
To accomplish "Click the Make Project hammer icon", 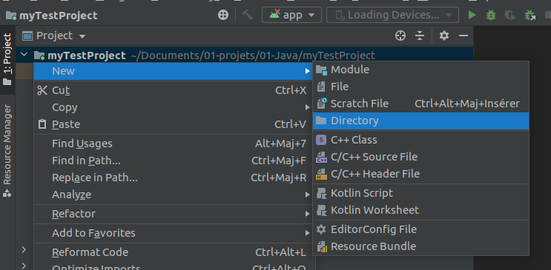I will coord(248,15).
